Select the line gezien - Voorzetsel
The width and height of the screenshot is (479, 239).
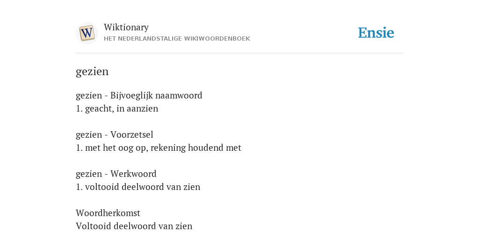point(115,135)
